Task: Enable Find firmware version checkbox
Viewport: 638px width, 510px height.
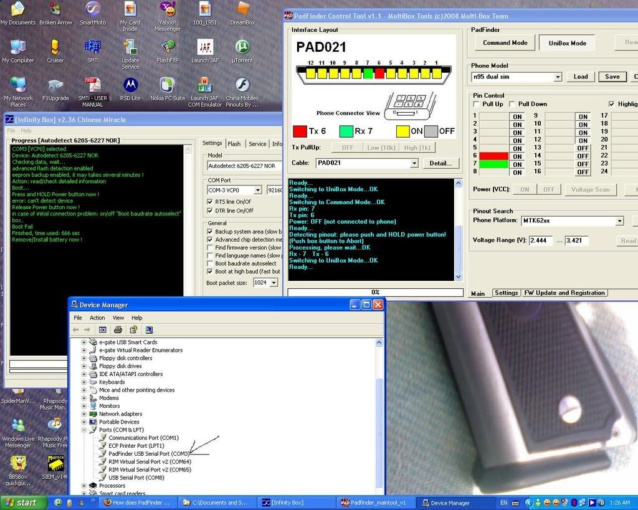Action: pos(210,247)
